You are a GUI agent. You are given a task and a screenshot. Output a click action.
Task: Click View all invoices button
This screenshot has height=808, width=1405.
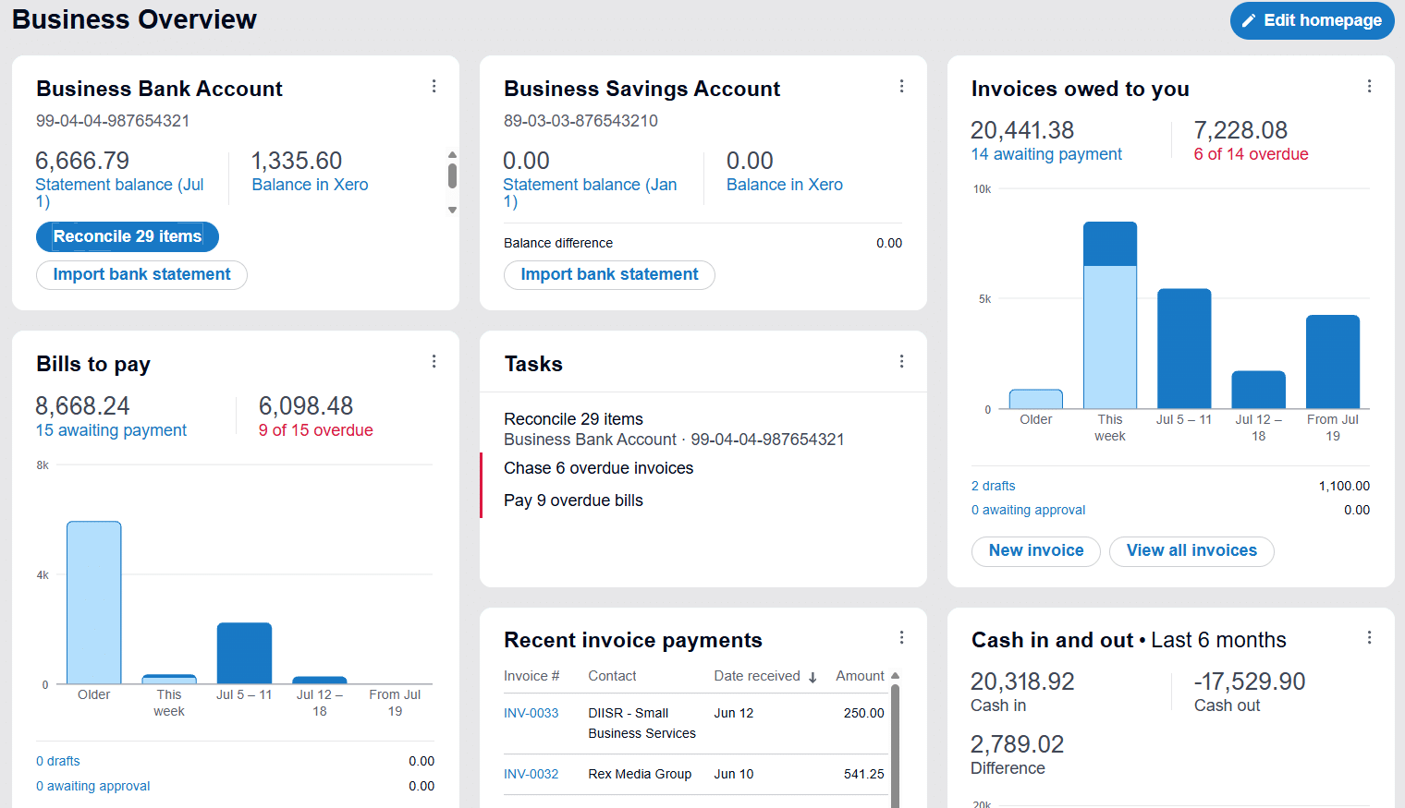pyautogui.click(x=1191, y=550)
